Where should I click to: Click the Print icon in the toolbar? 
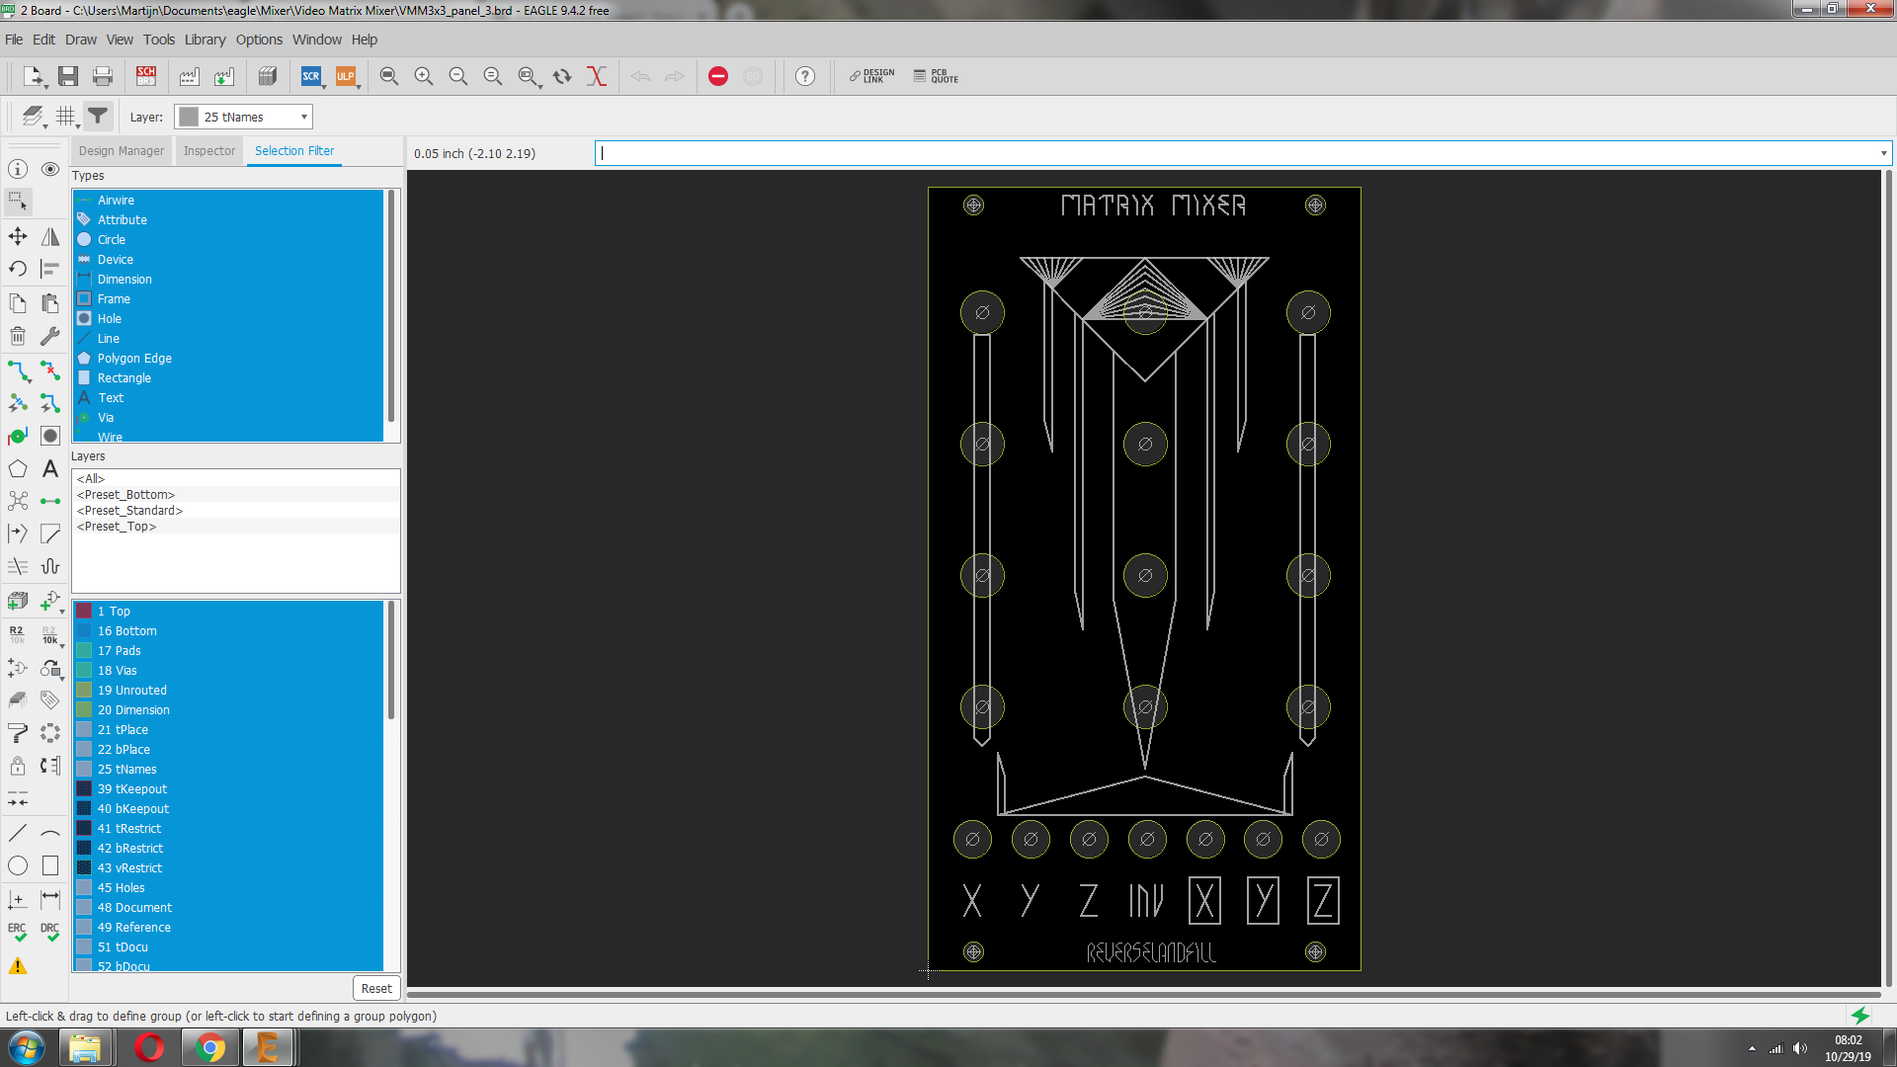tap(103, 76)
